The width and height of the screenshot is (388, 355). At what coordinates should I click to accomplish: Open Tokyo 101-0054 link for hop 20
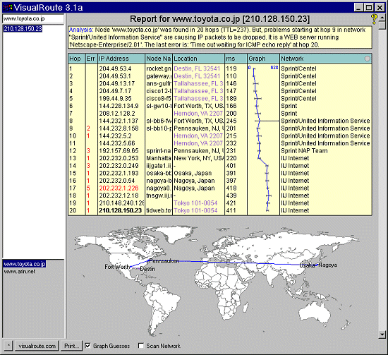(x=195, y=210)
